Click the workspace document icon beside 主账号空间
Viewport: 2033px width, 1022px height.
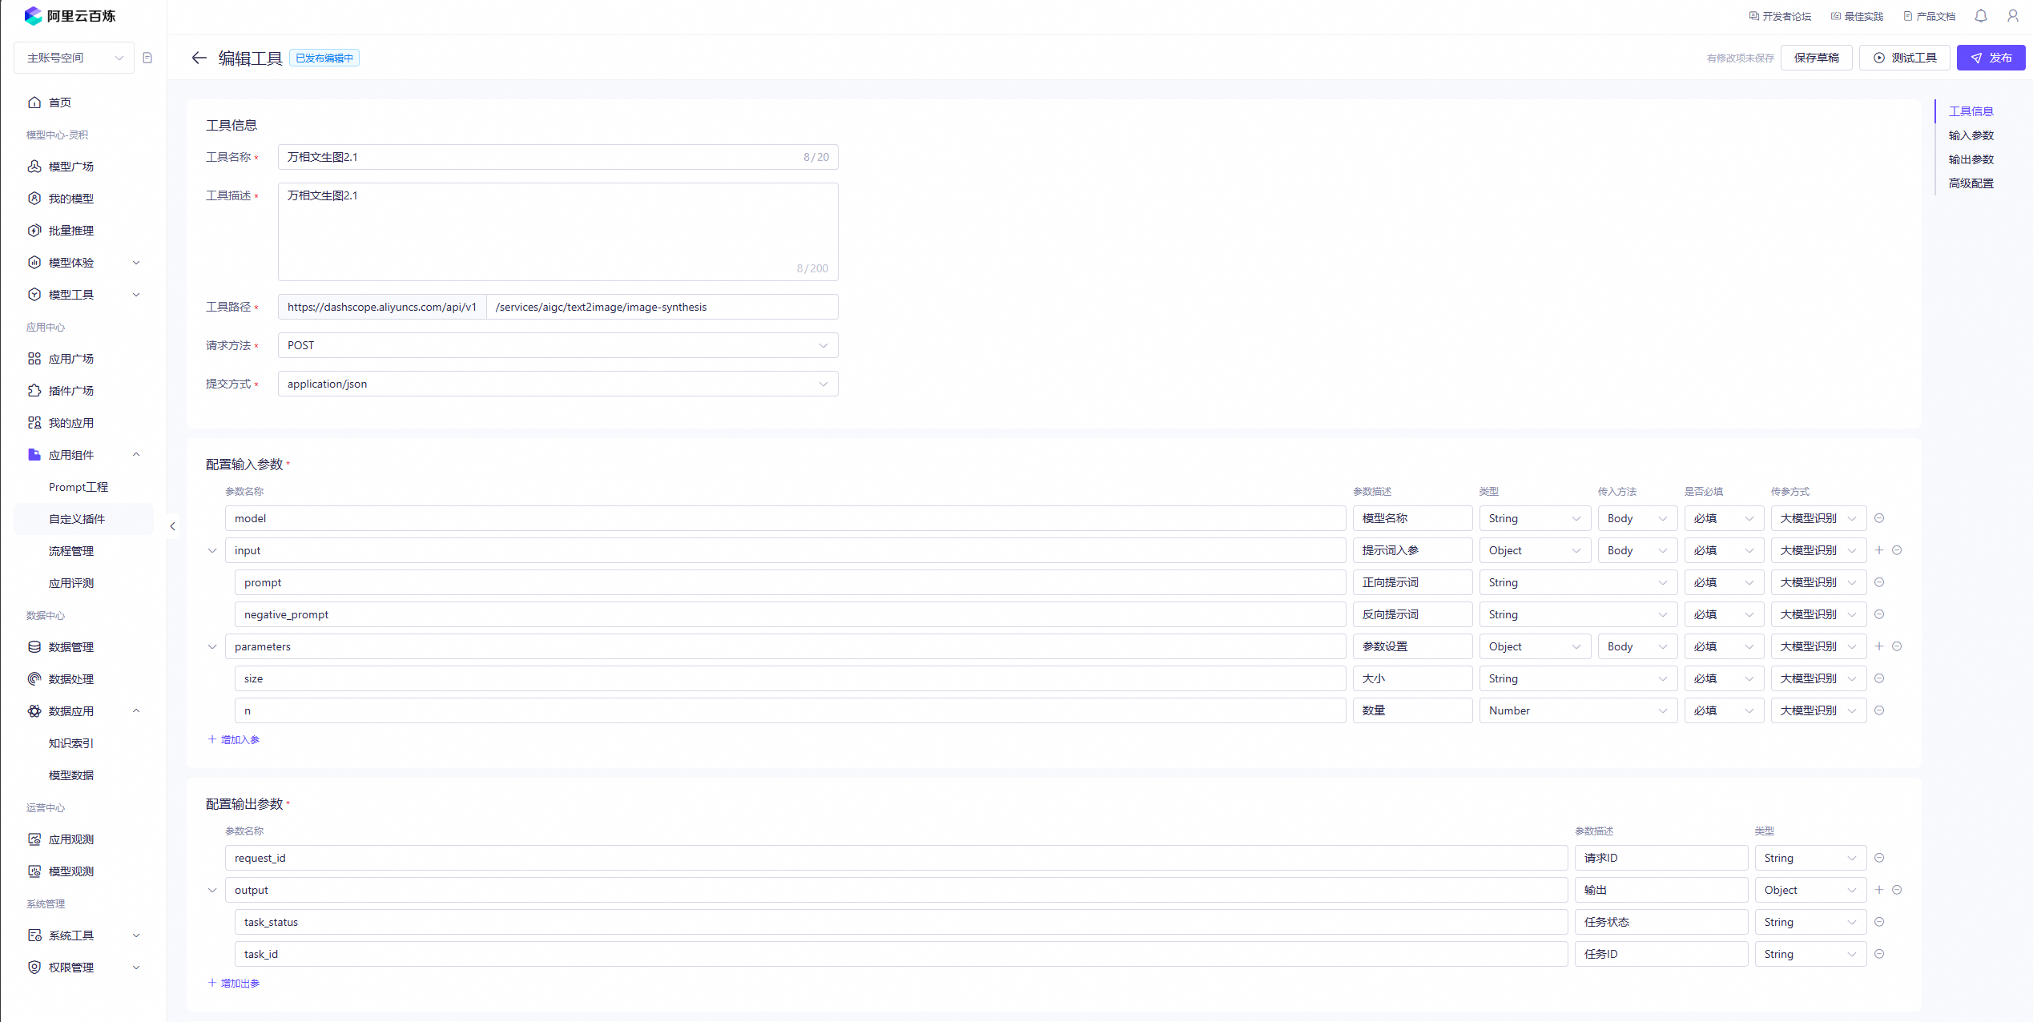147,58
